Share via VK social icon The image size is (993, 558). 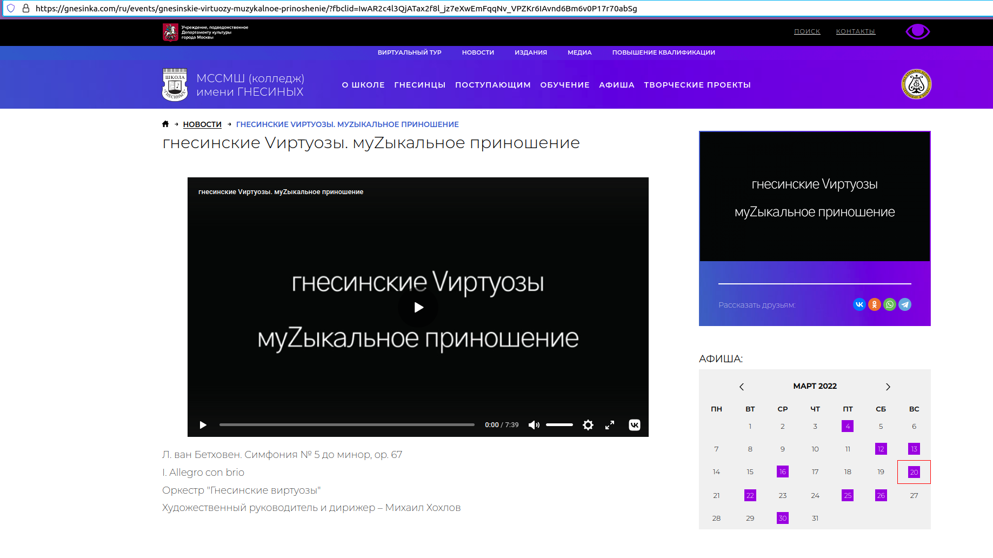(x=859, y=304)
